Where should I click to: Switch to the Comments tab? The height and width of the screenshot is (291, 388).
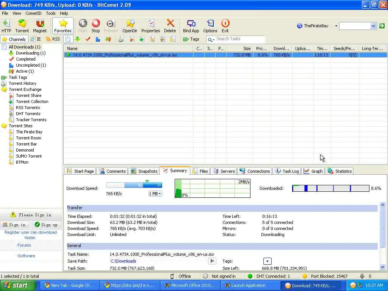coord(112,171)
